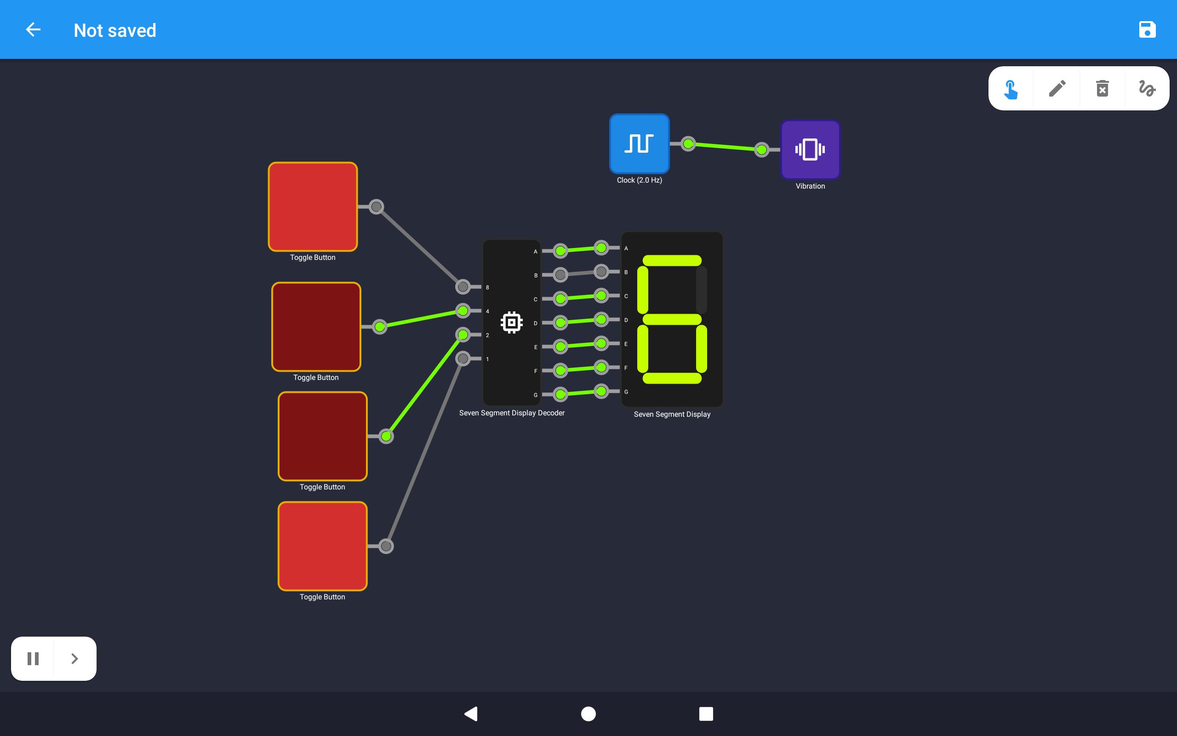Click the 'Seven Segment Display' label
Screen dimensions: 1177x736
point(672,414)
